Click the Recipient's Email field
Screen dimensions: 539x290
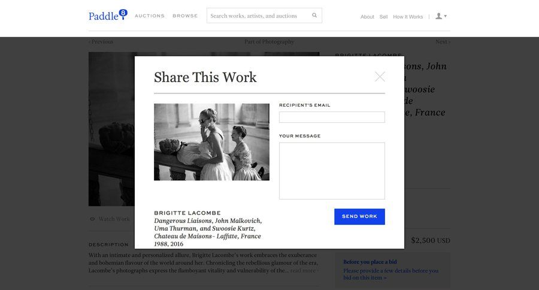tap(332, 117)
